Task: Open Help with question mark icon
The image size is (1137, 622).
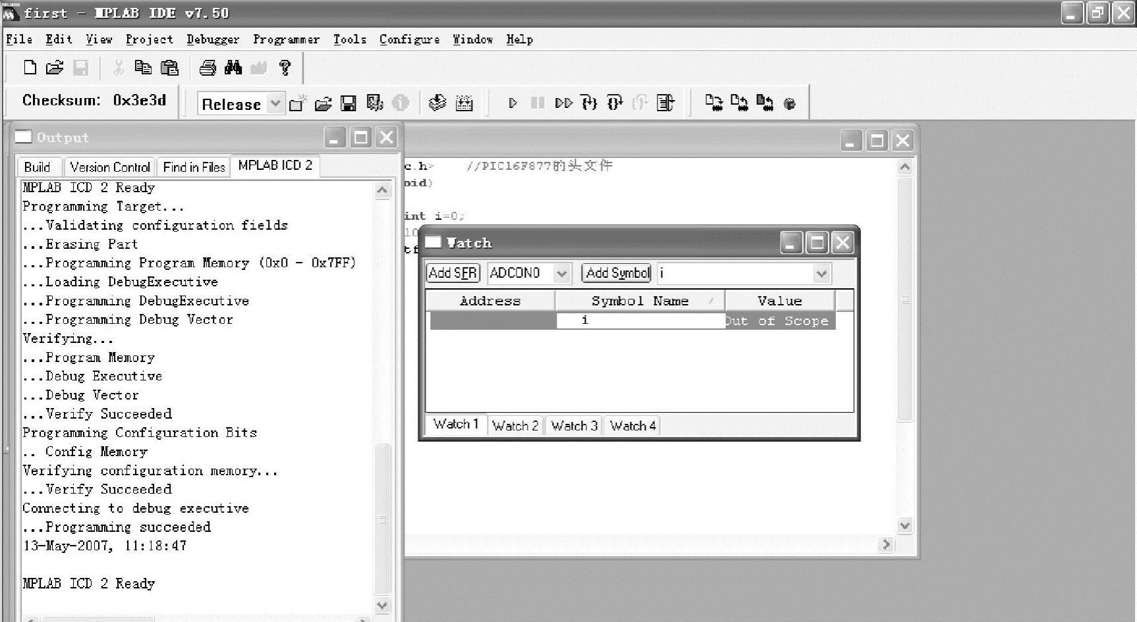Action: coord(285,67)
